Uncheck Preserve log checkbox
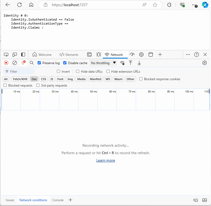The image size is (211, 206). [x=39, y=63]
